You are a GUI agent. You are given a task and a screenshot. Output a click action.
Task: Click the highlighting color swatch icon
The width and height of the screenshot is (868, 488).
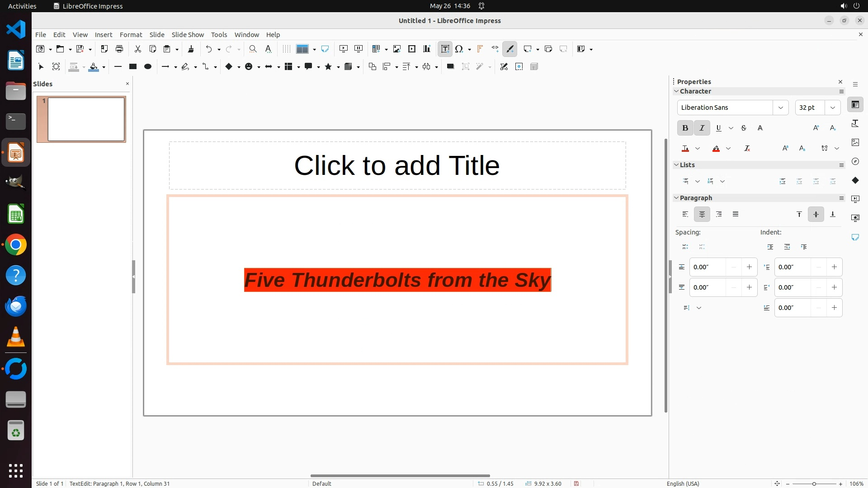click(716, 148)
